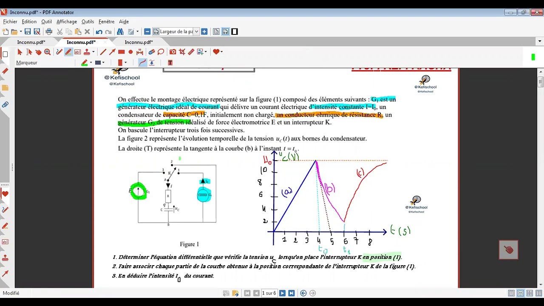
Task: Select the Stamp tool
Action: [87, 52]
